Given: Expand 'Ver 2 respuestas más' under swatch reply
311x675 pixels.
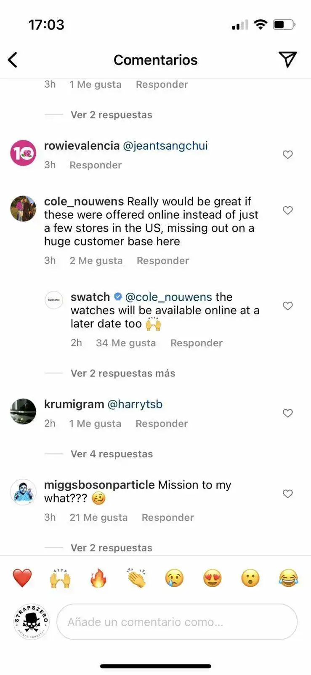Looking at the screenshot, I should [x=122, y=373].
